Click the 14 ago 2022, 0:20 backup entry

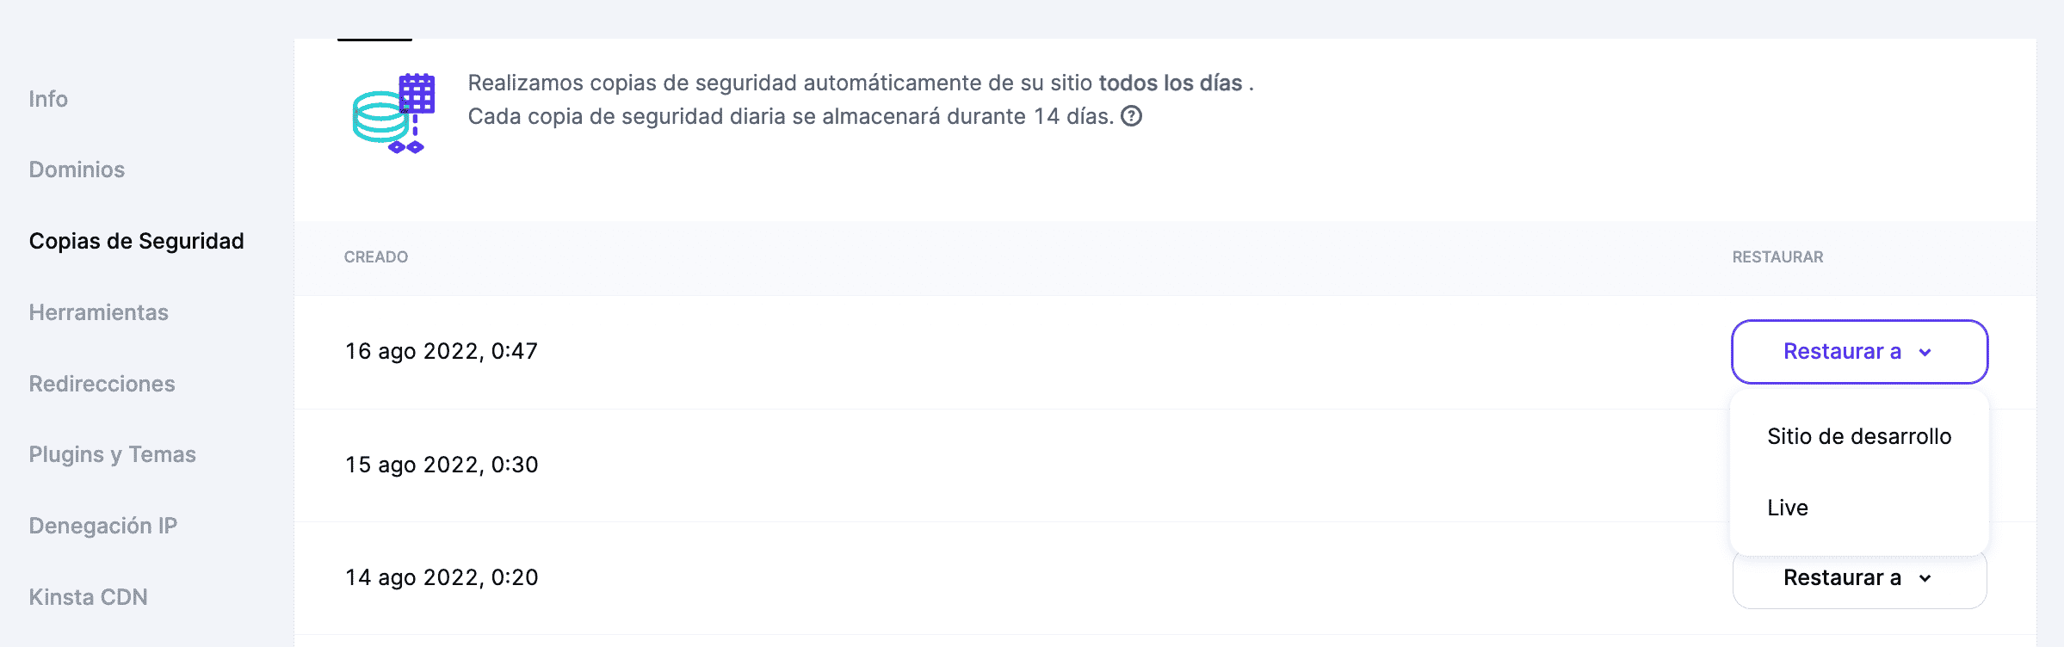[442, 577]
